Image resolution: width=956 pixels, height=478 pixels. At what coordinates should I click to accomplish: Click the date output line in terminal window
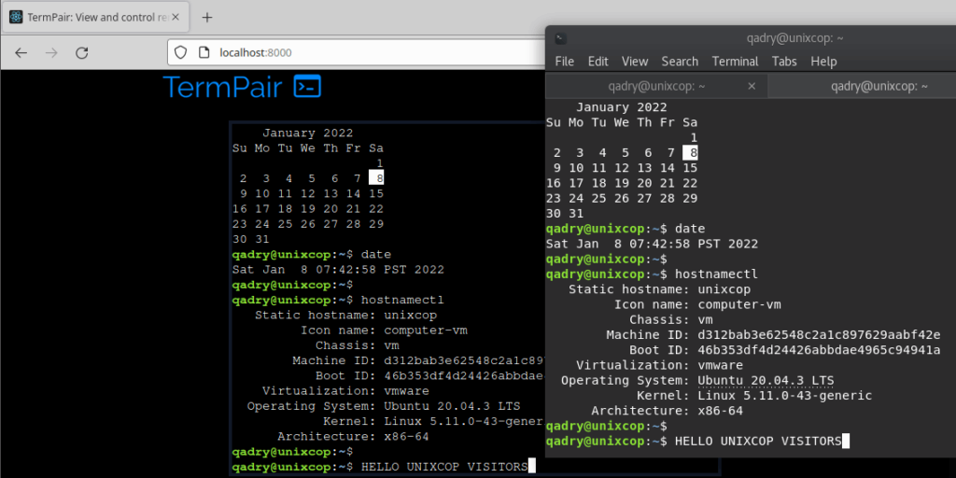point(653,244)
